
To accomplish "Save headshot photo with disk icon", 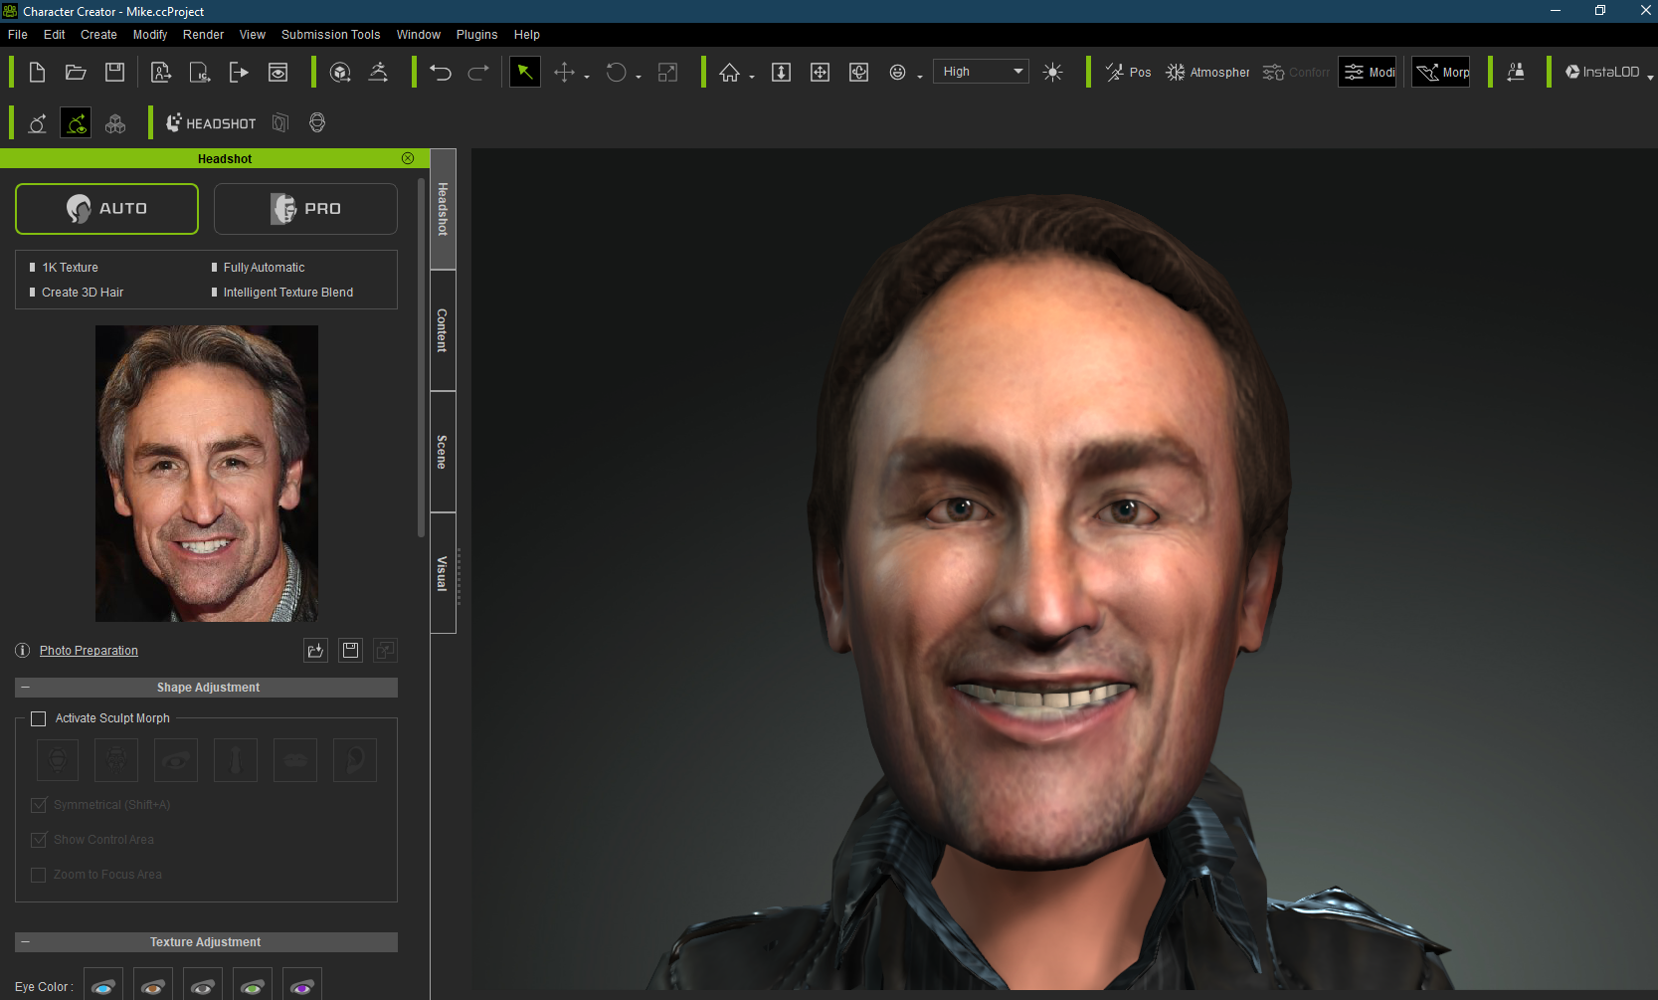I will point(351,651).
